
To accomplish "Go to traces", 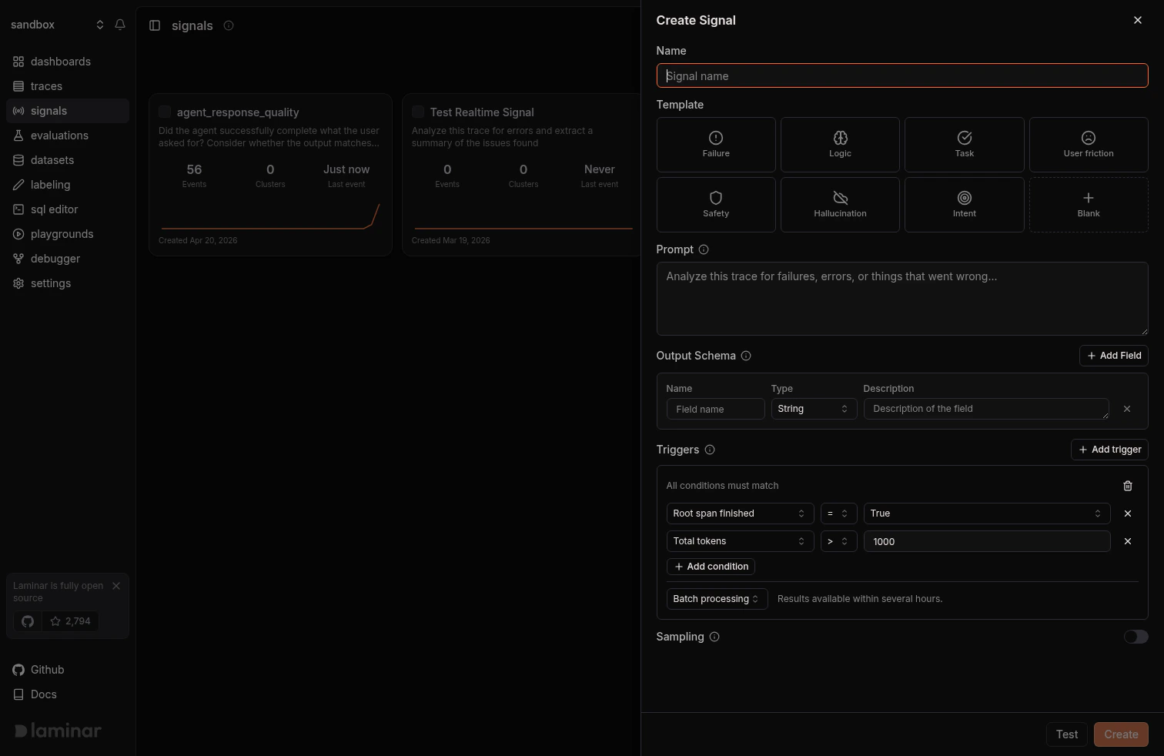I will [x=68, y=86].
